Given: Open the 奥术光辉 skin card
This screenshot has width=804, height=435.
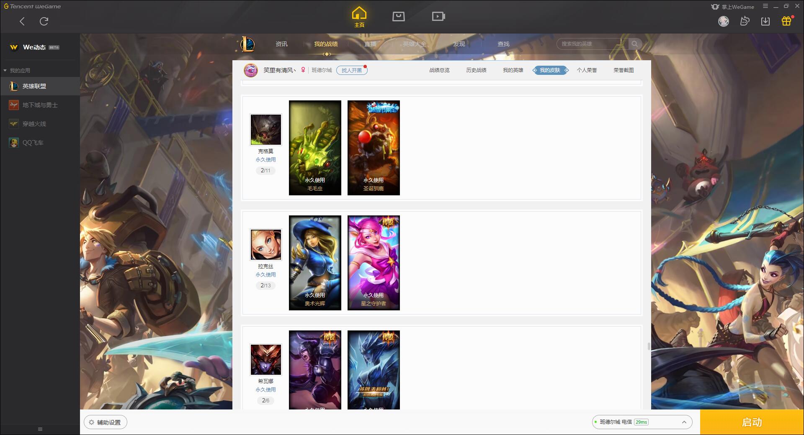Looking at the screenshot, I should 315,263.
